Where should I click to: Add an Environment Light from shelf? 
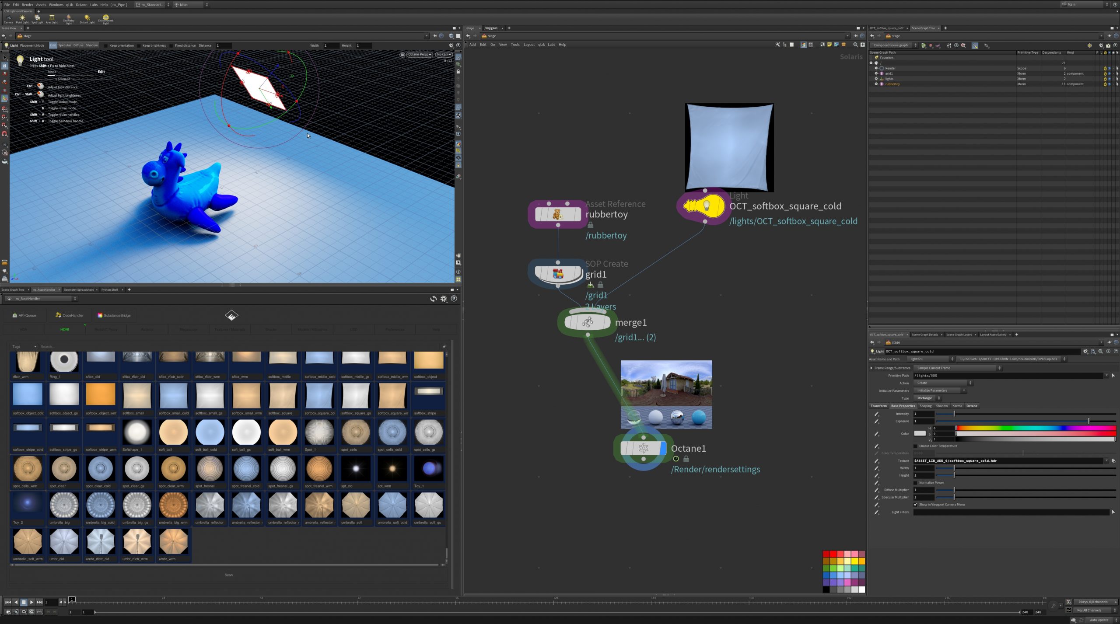[x=105, y=19]
